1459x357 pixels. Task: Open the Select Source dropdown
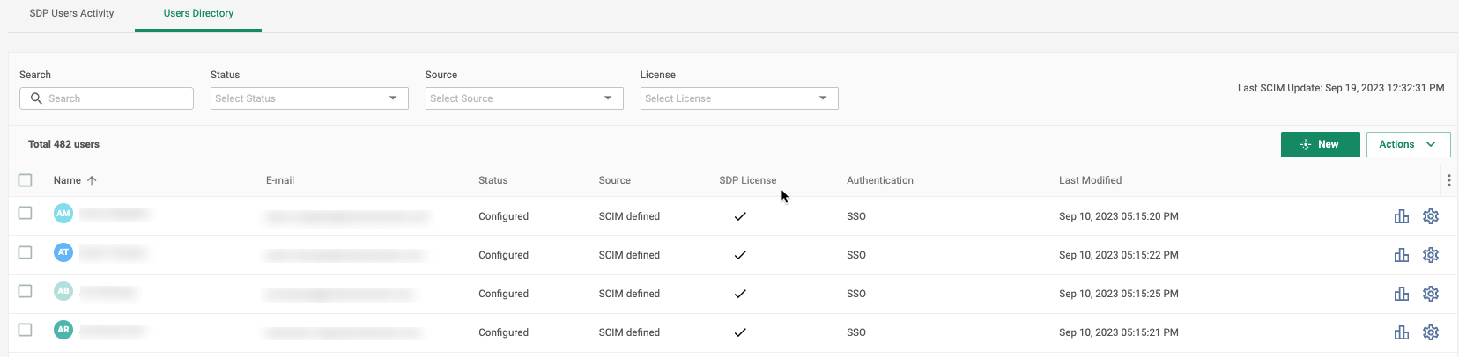tap(524, 98)
